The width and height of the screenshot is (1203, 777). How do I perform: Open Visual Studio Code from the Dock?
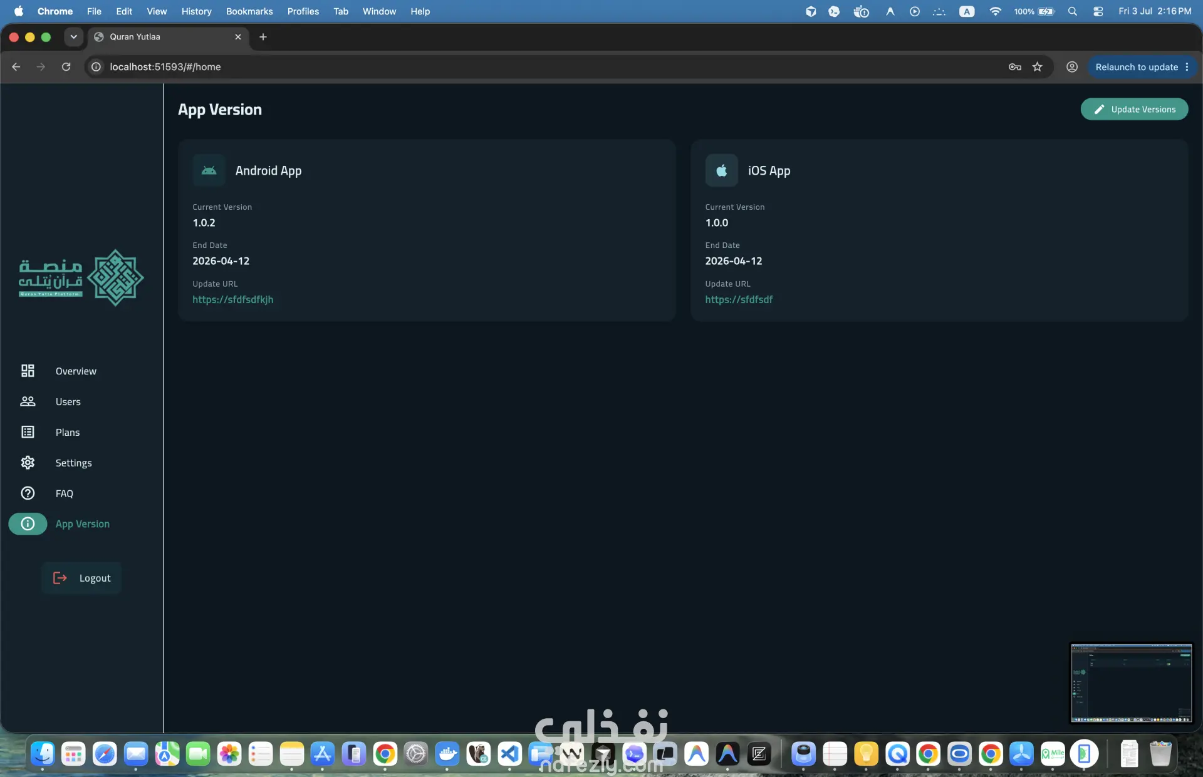[x=509, y=754]
